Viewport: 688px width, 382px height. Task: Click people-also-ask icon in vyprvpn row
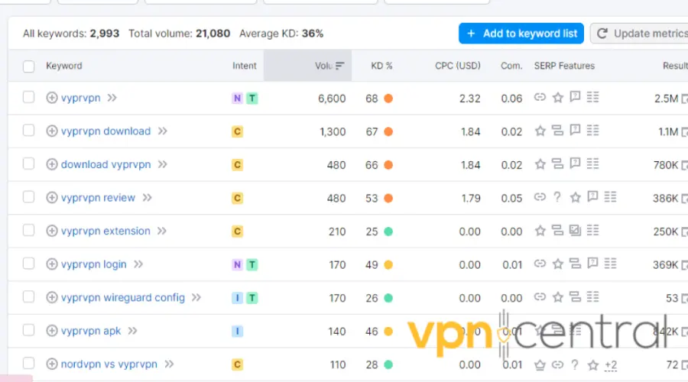click(575, 97)
